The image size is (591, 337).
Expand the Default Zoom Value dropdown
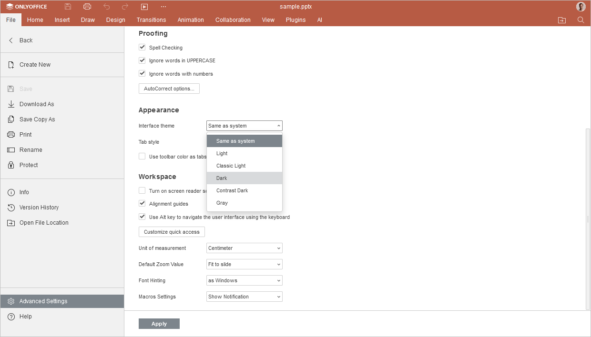pos(245,264)
